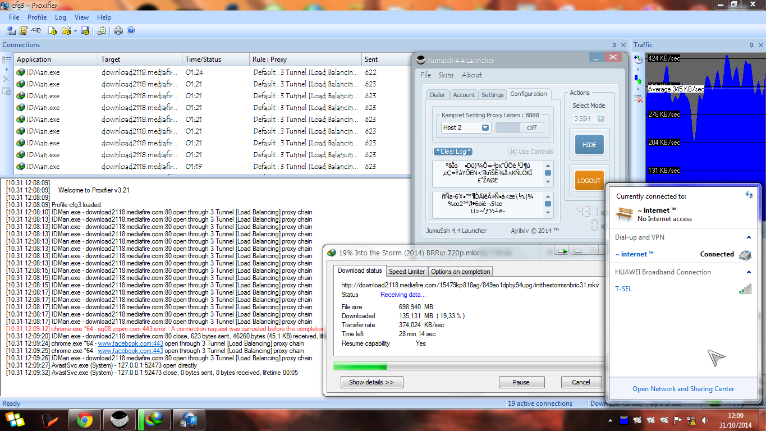Open the Proxy Checker clipboard toolbar icon
The width and height of the screenshot is (766, 431).
(102, 30)
